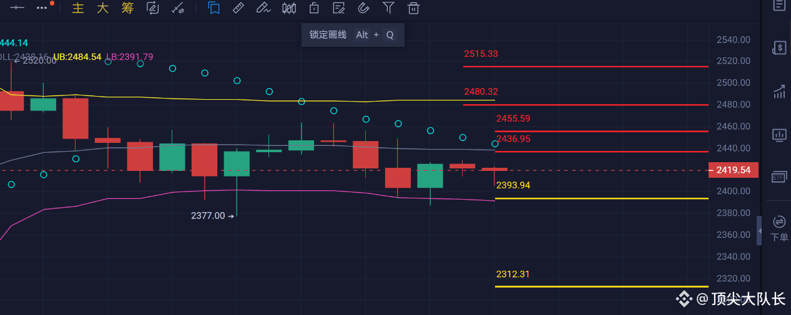The height and width of the screenshot is (315, 791).
Task: Click the 2360.00 price axis label
Action: [x=733, y=235]
